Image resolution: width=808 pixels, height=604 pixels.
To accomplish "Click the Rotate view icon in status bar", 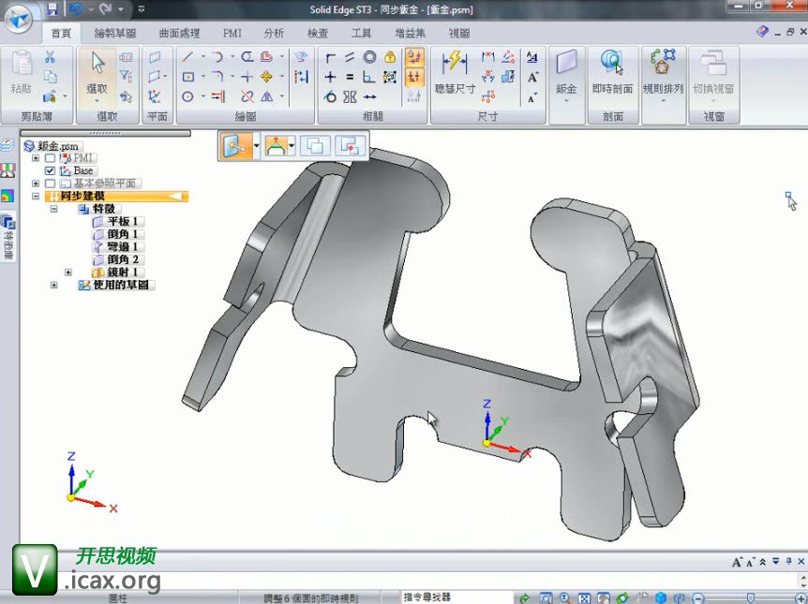I will pyautogui.click(x=622, y=597).
